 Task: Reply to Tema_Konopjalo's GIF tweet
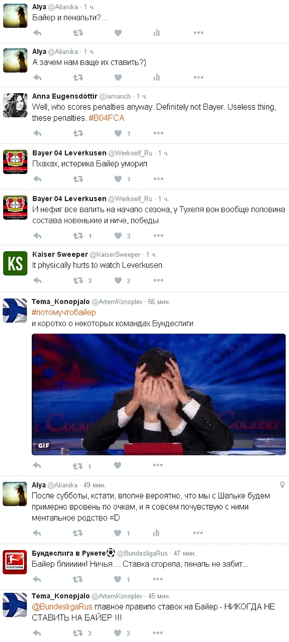click(37, 465)
